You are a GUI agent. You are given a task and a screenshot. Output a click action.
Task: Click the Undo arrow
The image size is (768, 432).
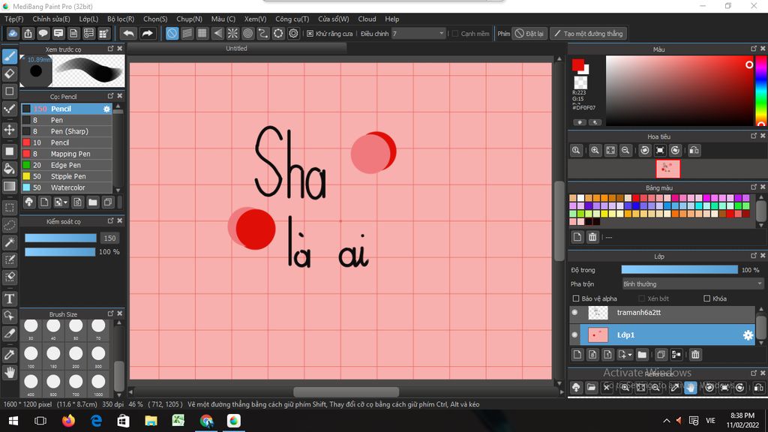pos(129,33)
